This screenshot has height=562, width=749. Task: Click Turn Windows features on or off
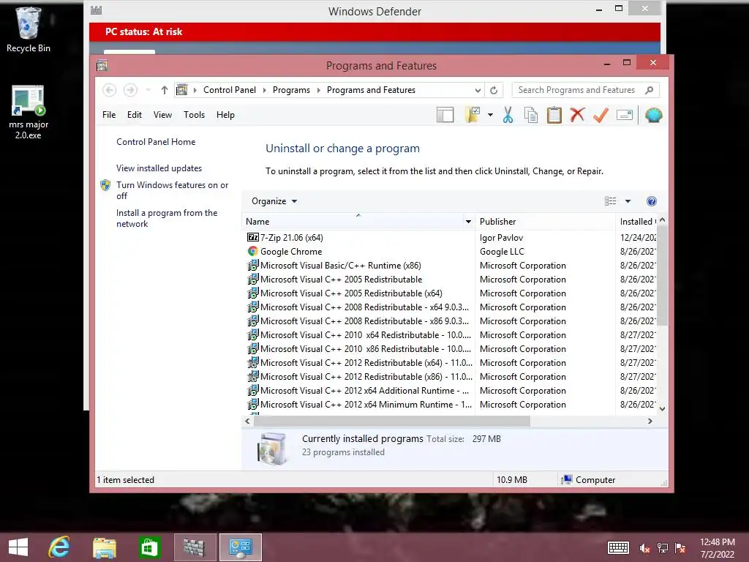(x=172, y=190)
